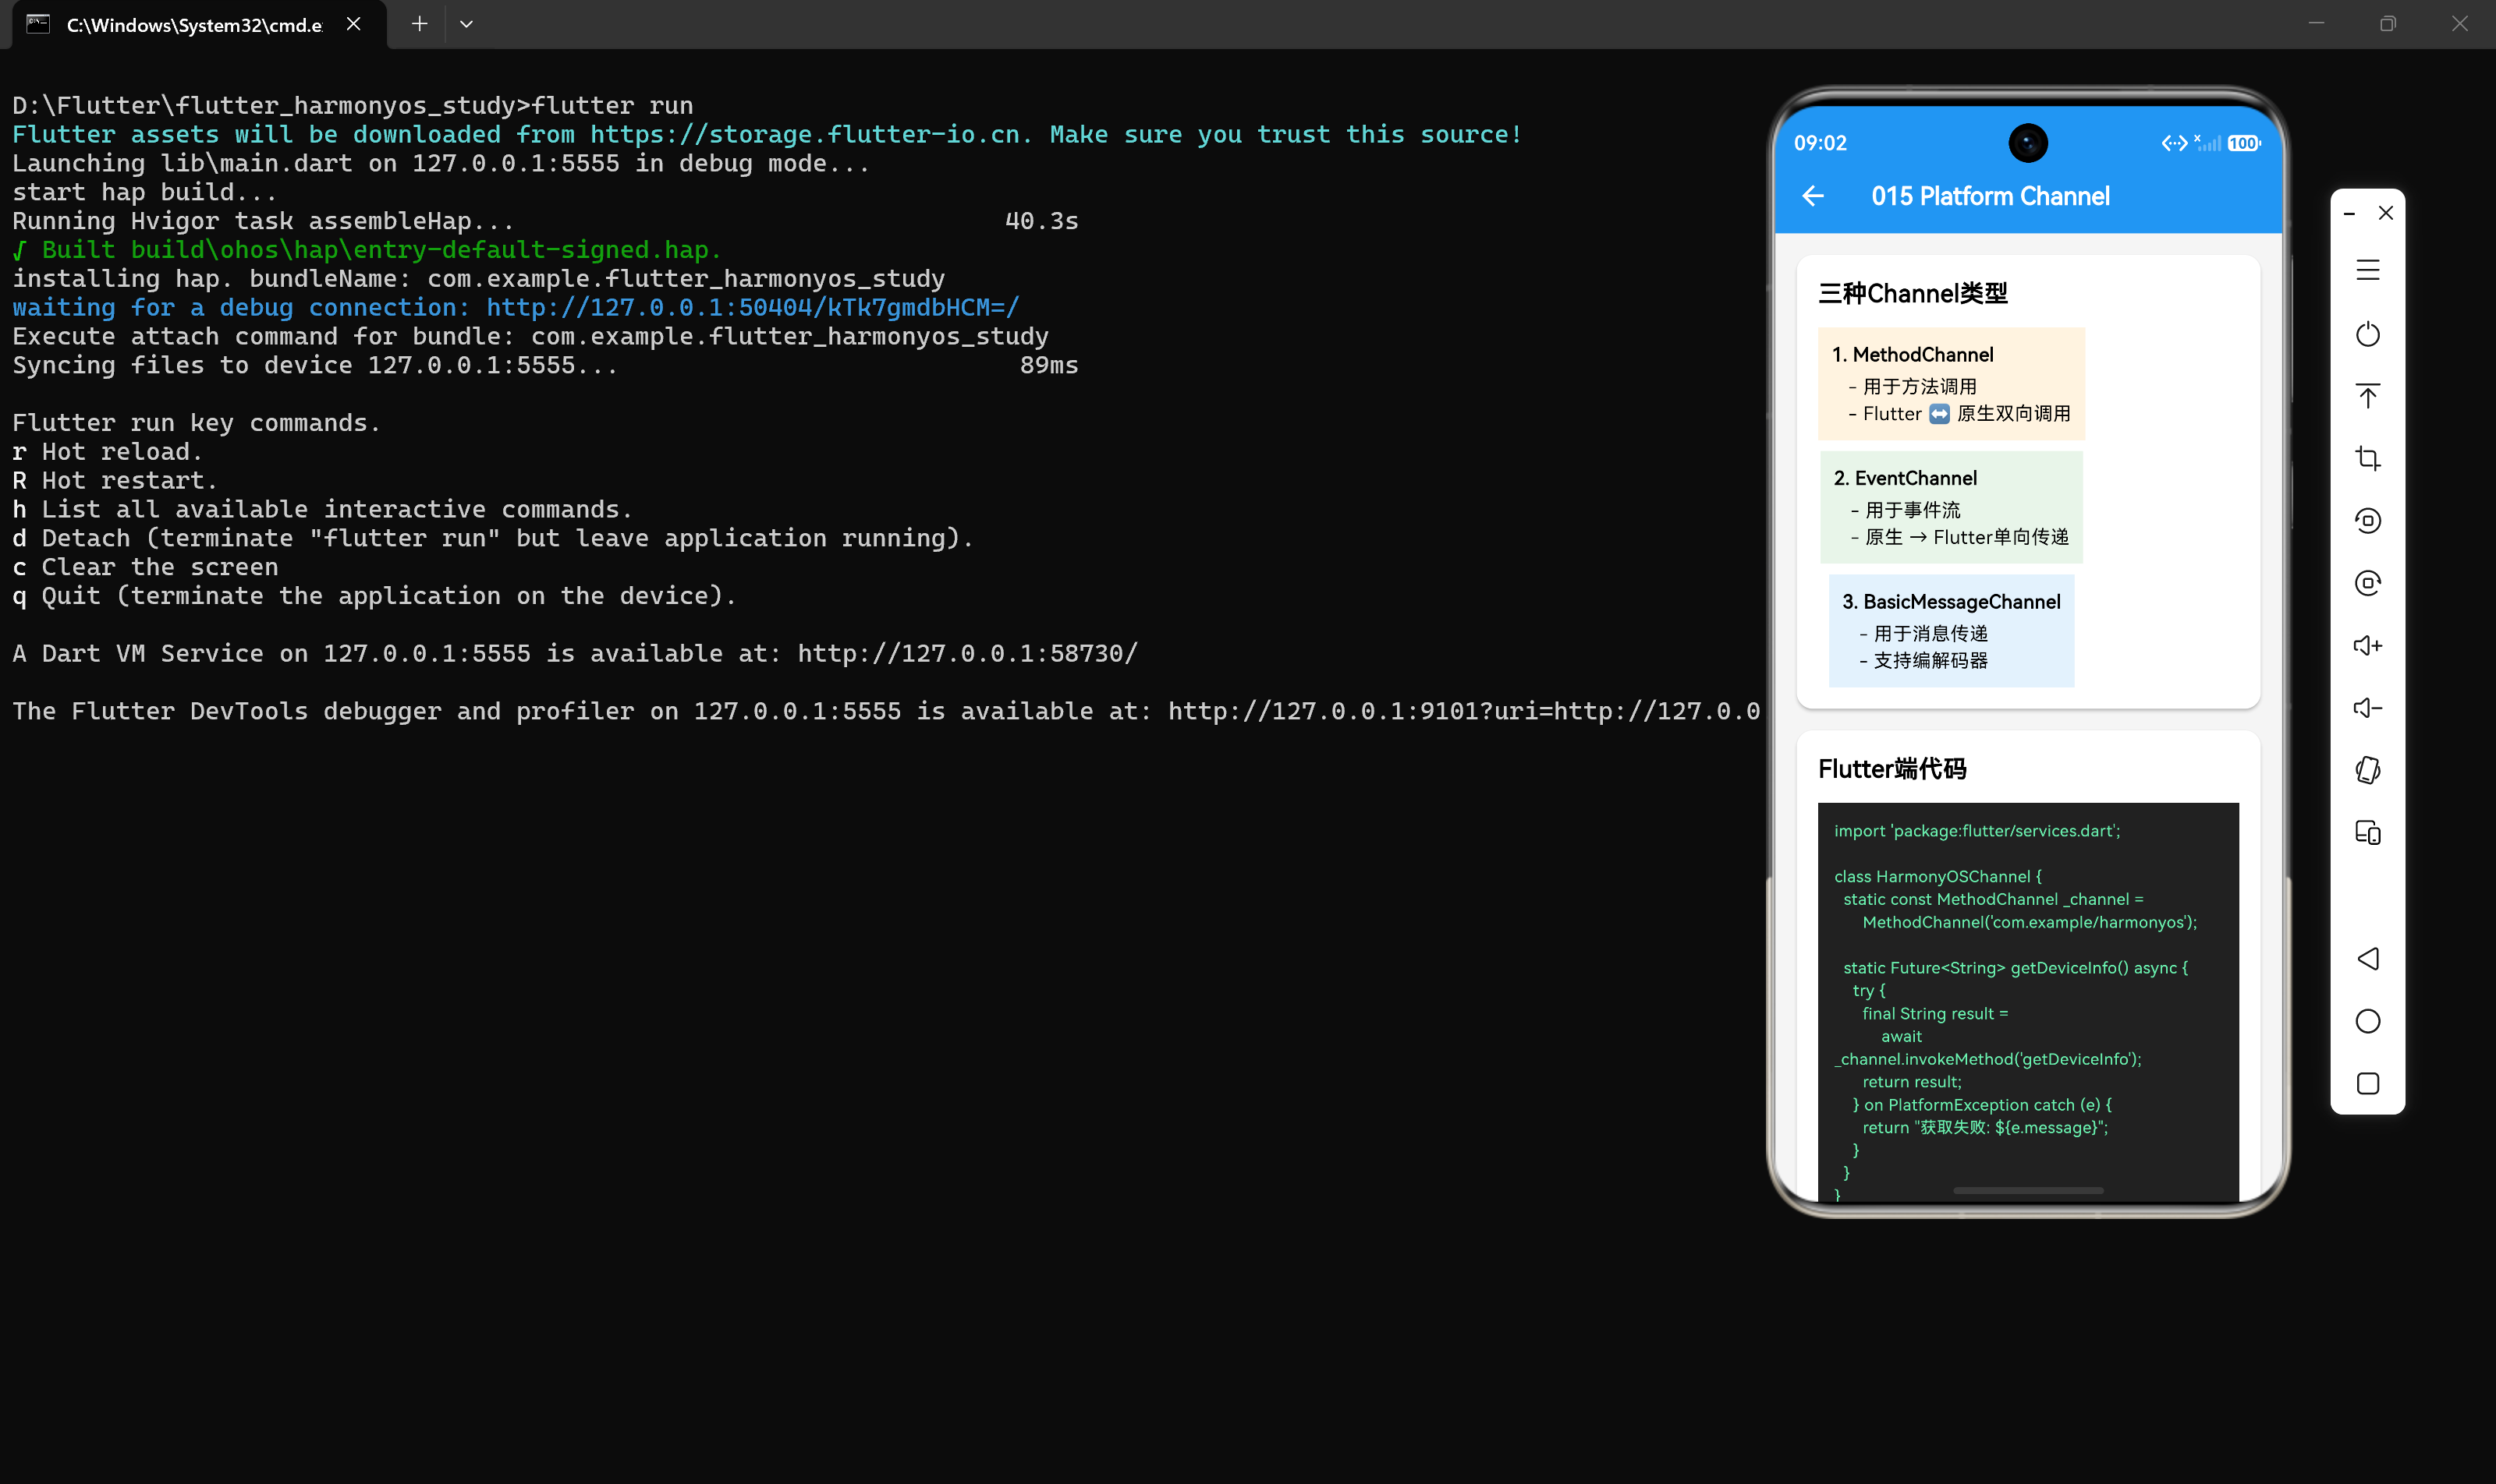Click the emulator recents square button
The height and width of the screenshot is (1484, 2496).
2367,1084
